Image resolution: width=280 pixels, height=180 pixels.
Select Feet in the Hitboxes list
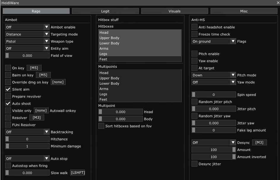point(140,59)
